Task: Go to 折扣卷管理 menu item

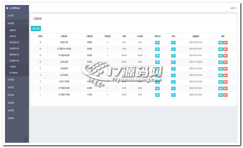Action: 13,73
